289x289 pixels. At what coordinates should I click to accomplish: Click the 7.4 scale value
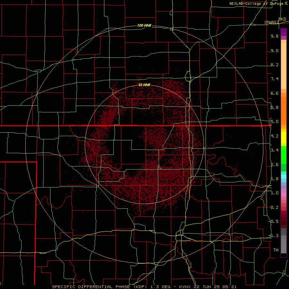[x=275, y=79]
